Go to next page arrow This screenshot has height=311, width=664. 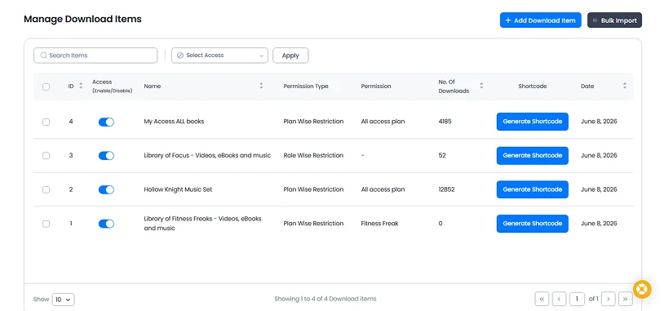point(609,299)
